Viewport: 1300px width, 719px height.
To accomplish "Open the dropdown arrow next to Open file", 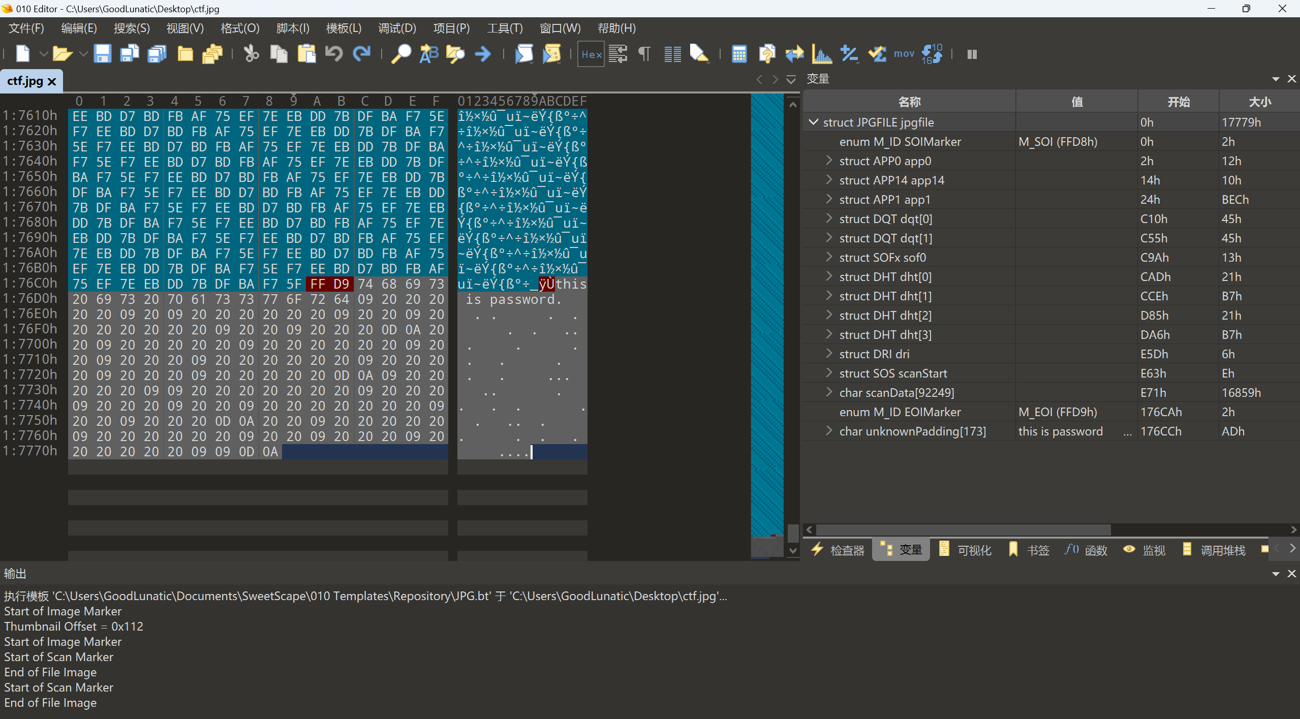I will click(x=83, y=54).
